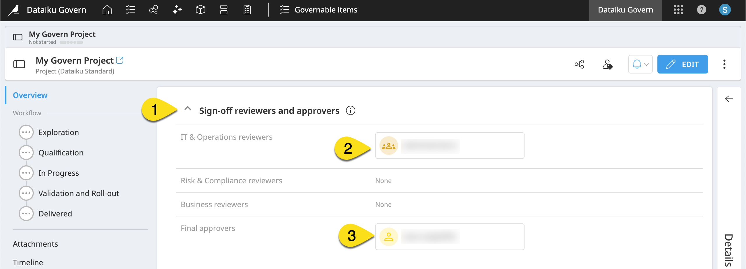Open the Help question mark menu

click(702, 10)
